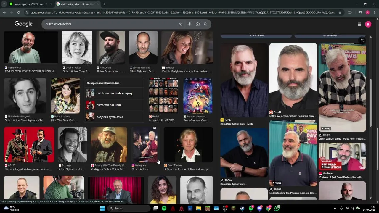Viewport: 379px width, 213px height.
Task: Go back to the previous page
Action: pos(4,12)
